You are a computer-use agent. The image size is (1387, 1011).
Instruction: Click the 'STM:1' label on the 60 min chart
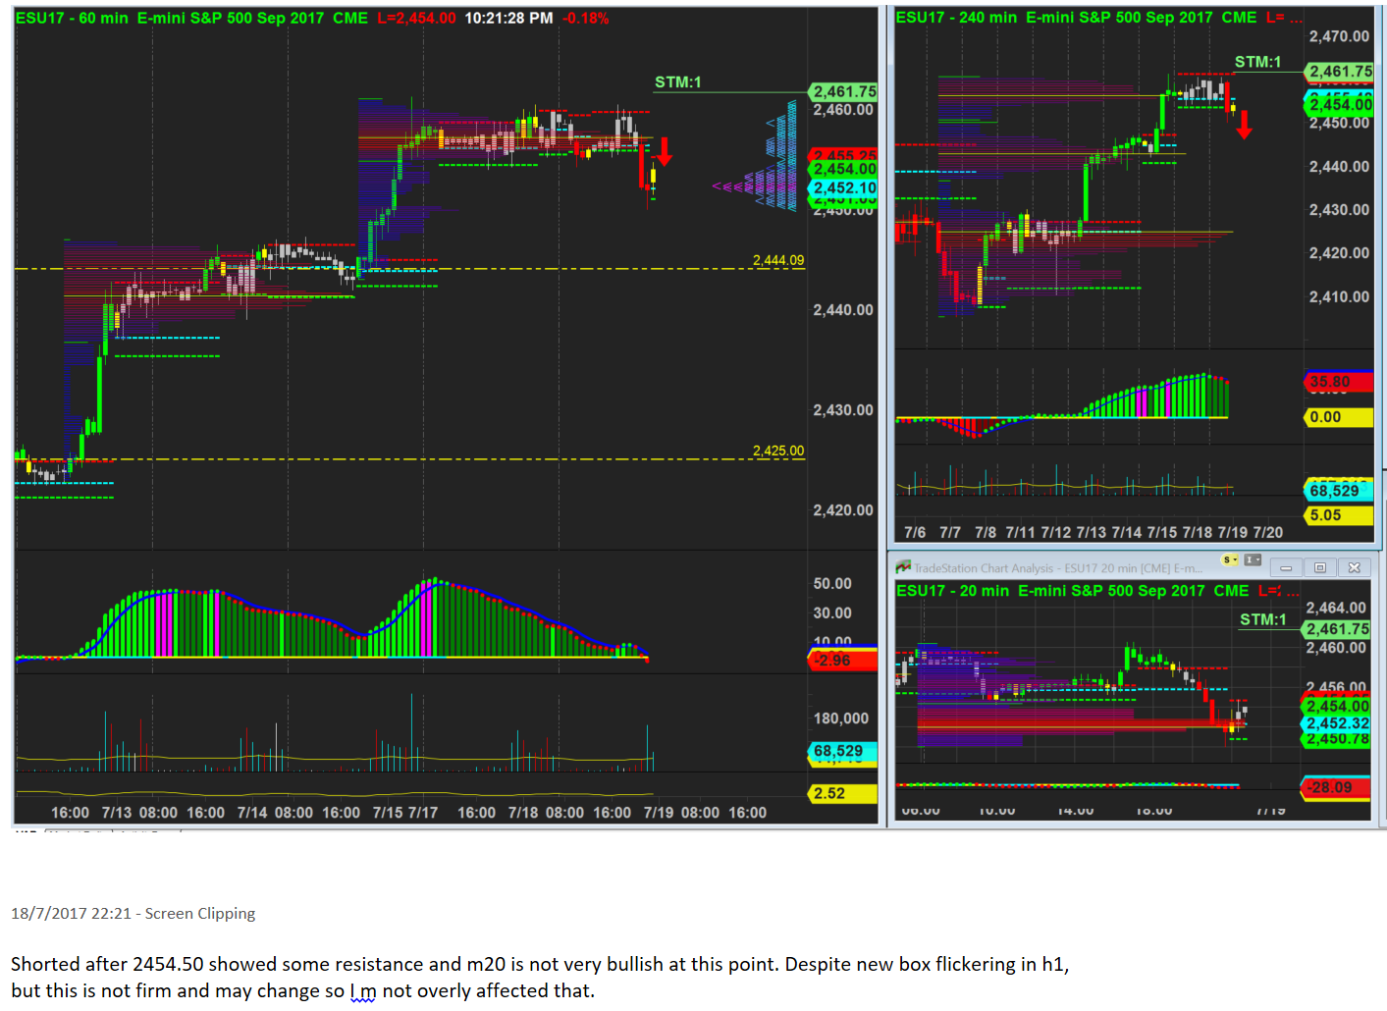tap(678, 82)
